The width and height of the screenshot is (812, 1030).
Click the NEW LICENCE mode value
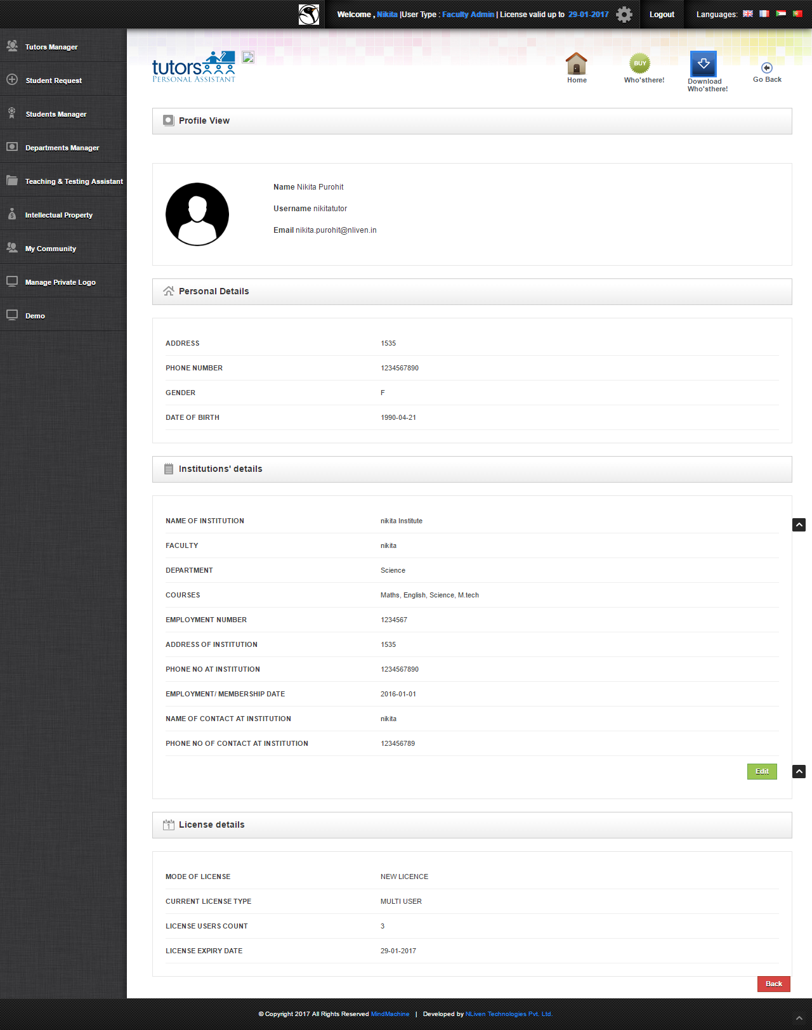coord(404,877)
